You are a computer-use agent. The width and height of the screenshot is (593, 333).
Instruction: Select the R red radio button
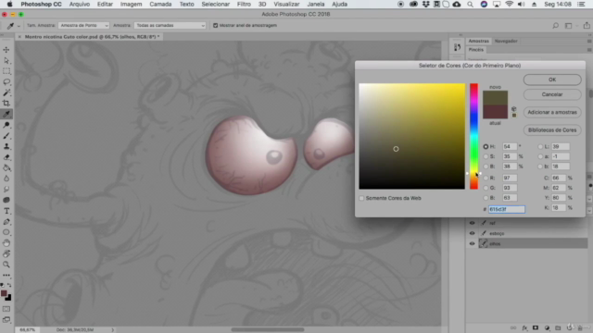point(486,178)
